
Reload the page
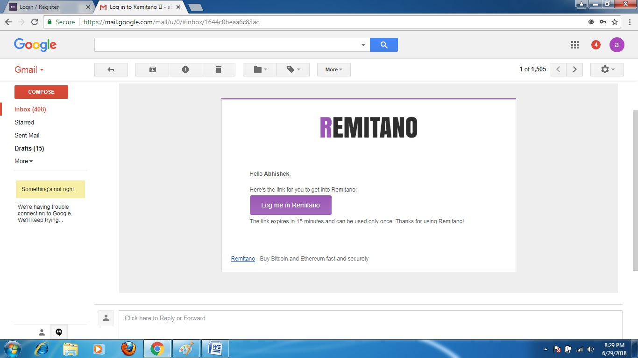pyautogui.click(x=34, y=22)
